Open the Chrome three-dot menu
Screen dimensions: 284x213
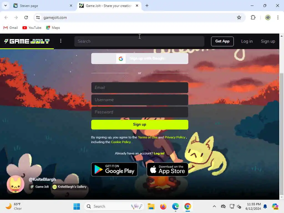278,17
